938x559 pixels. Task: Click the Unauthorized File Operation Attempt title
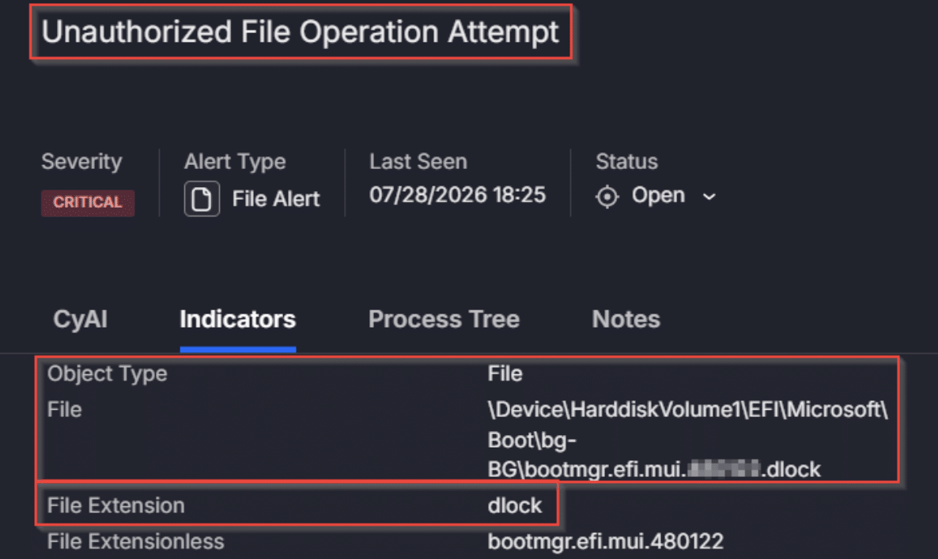coord(301,32)
